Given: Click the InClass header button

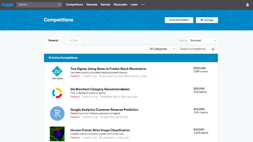Looking at the screenshot, I should pyautogui.click(x=207, y=20).
